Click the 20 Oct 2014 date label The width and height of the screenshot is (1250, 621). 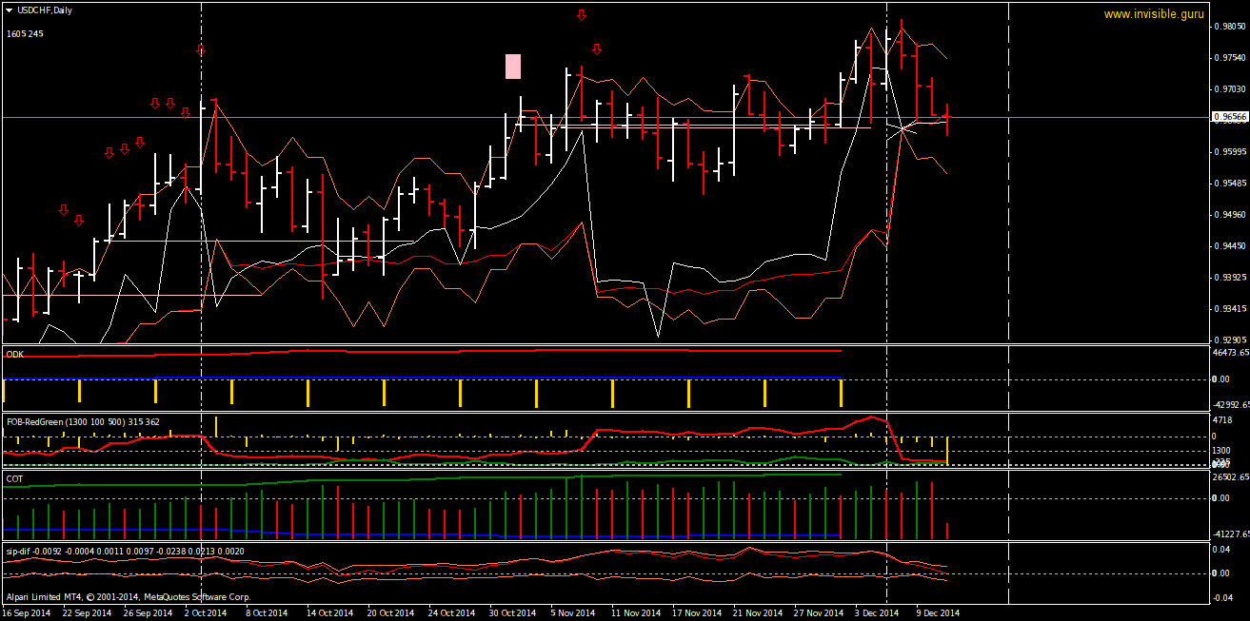coord(390,613)
